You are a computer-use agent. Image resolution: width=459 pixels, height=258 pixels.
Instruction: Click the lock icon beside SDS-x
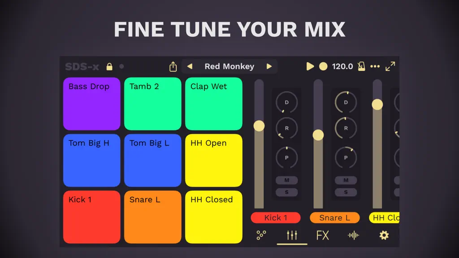coord(109,67)
